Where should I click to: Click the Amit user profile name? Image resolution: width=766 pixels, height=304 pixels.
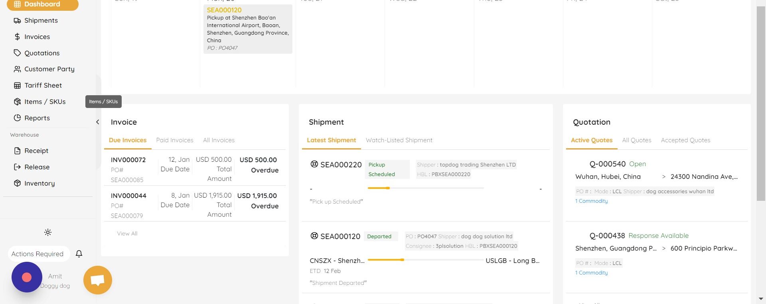(x=55, y=276)
